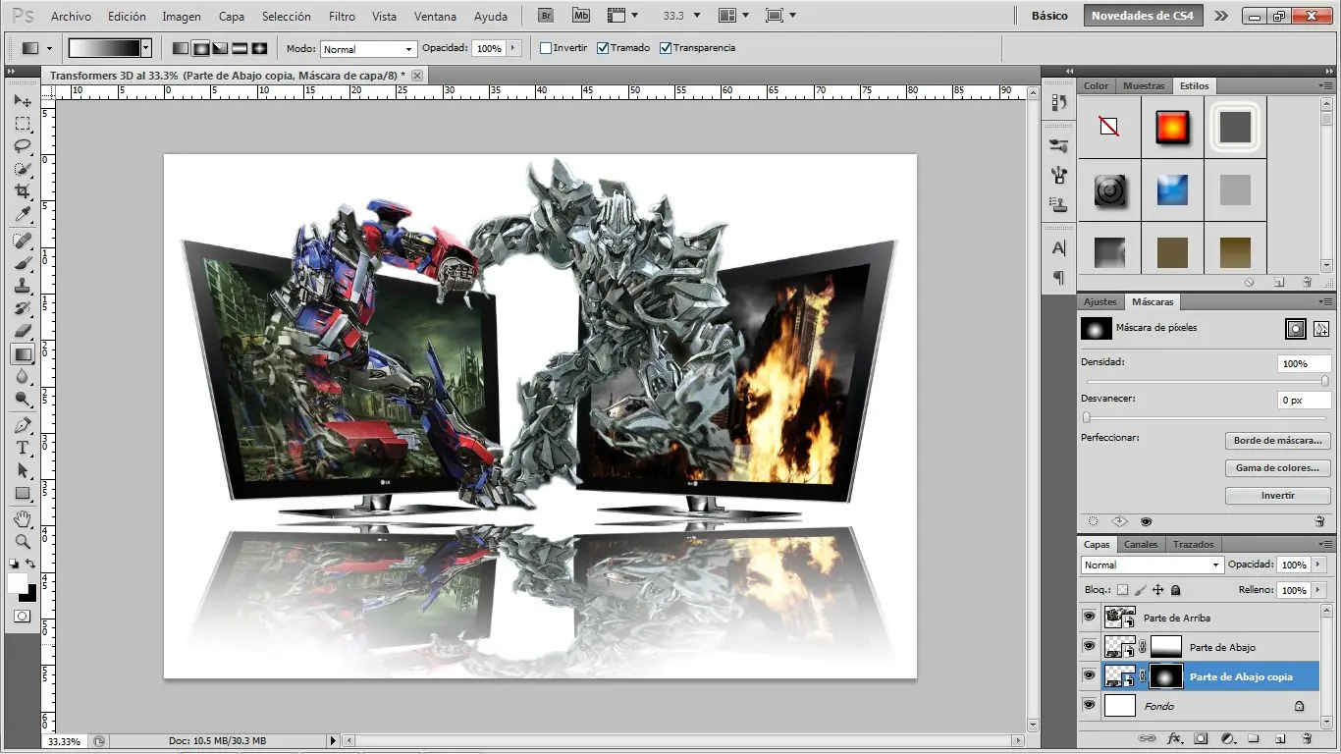1341x754 pixels.
Task: Uncheck the Tramado checkbox
Action: pyautogui.click(x=603, y=48)
